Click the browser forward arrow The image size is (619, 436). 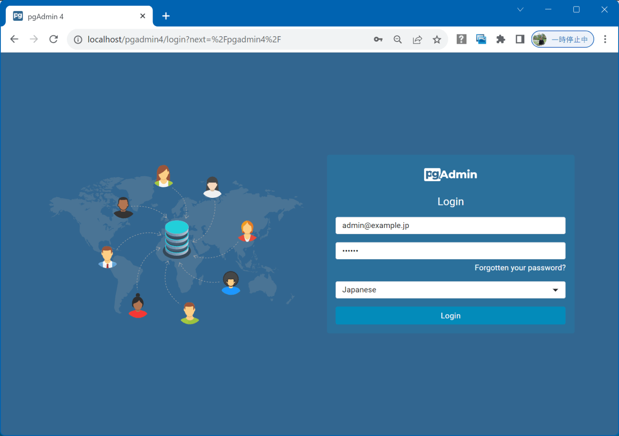point(34,39)
